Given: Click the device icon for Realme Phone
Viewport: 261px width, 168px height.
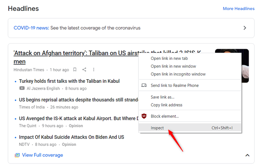Looking at the screenshot, I should [x=144, y=86].
